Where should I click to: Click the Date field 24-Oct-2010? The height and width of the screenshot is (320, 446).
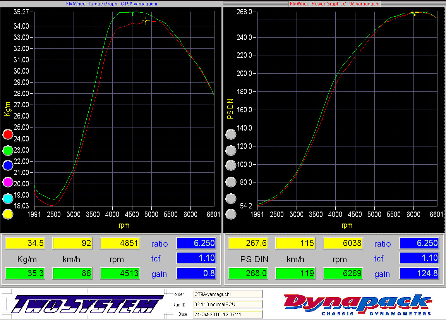tap(228, 314)
